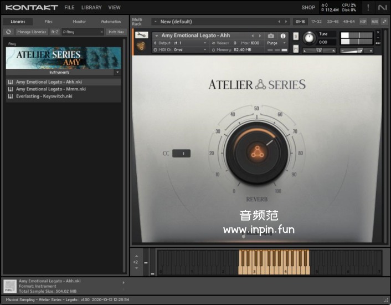Click Manage Libraries button
Viewport: 391px width, 305px height.
(x=32, y=32)
